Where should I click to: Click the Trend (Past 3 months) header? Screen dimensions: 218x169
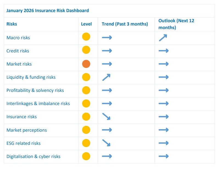click(x=125, y=24)
